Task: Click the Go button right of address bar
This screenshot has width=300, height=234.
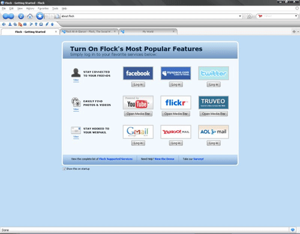Action: pyautogui.click(x=250, y=16)
